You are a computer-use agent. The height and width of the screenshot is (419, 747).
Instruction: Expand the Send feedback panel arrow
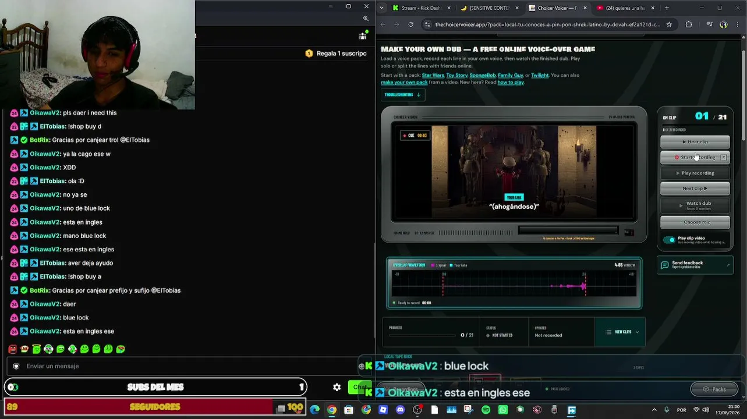728,265
